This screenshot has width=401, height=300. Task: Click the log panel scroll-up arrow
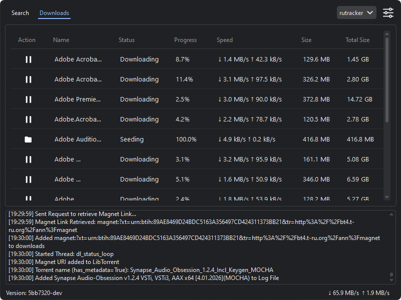[x=391, y=214]
